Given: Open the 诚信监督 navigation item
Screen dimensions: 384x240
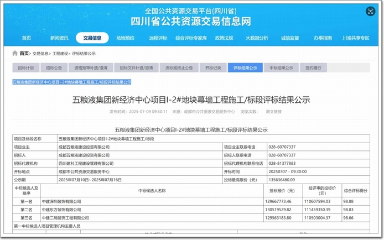Looking at the screenshot, I should pyautogui.click(x=290, y=38).
